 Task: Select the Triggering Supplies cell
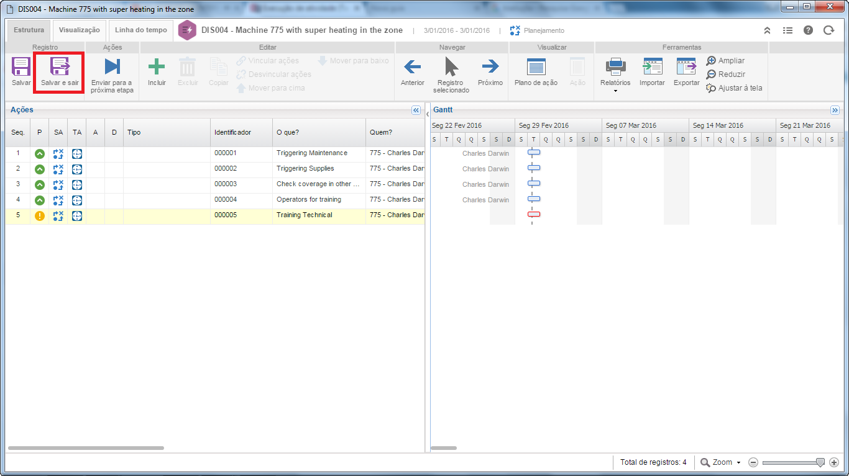[x=319, y=169]
